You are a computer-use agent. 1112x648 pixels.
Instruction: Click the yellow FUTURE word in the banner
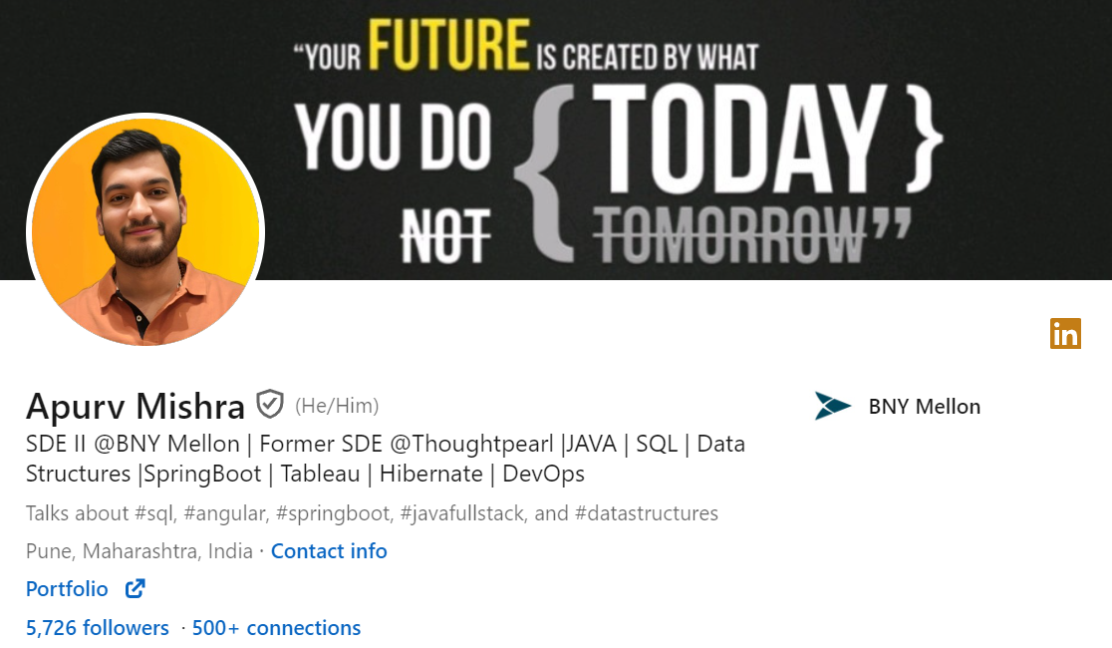click(x=448, y=47)
